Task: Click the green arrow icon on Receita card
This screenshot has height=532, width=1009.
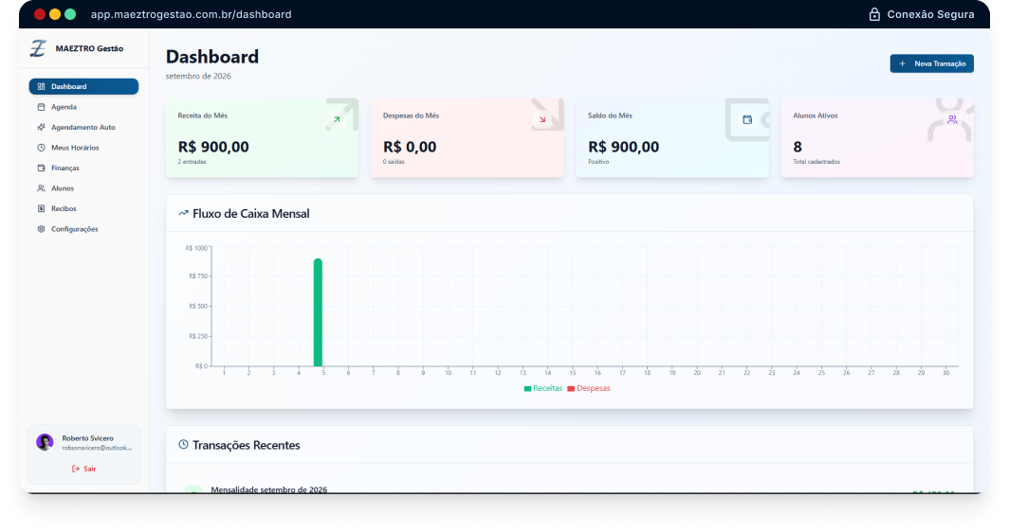Action: 337,119
